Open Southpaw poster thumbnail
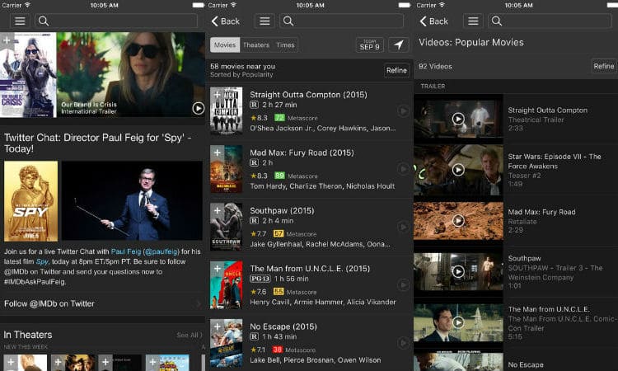The height and width of the screenshot is (371, 618). pyautogui.click(x=227, y=227)
